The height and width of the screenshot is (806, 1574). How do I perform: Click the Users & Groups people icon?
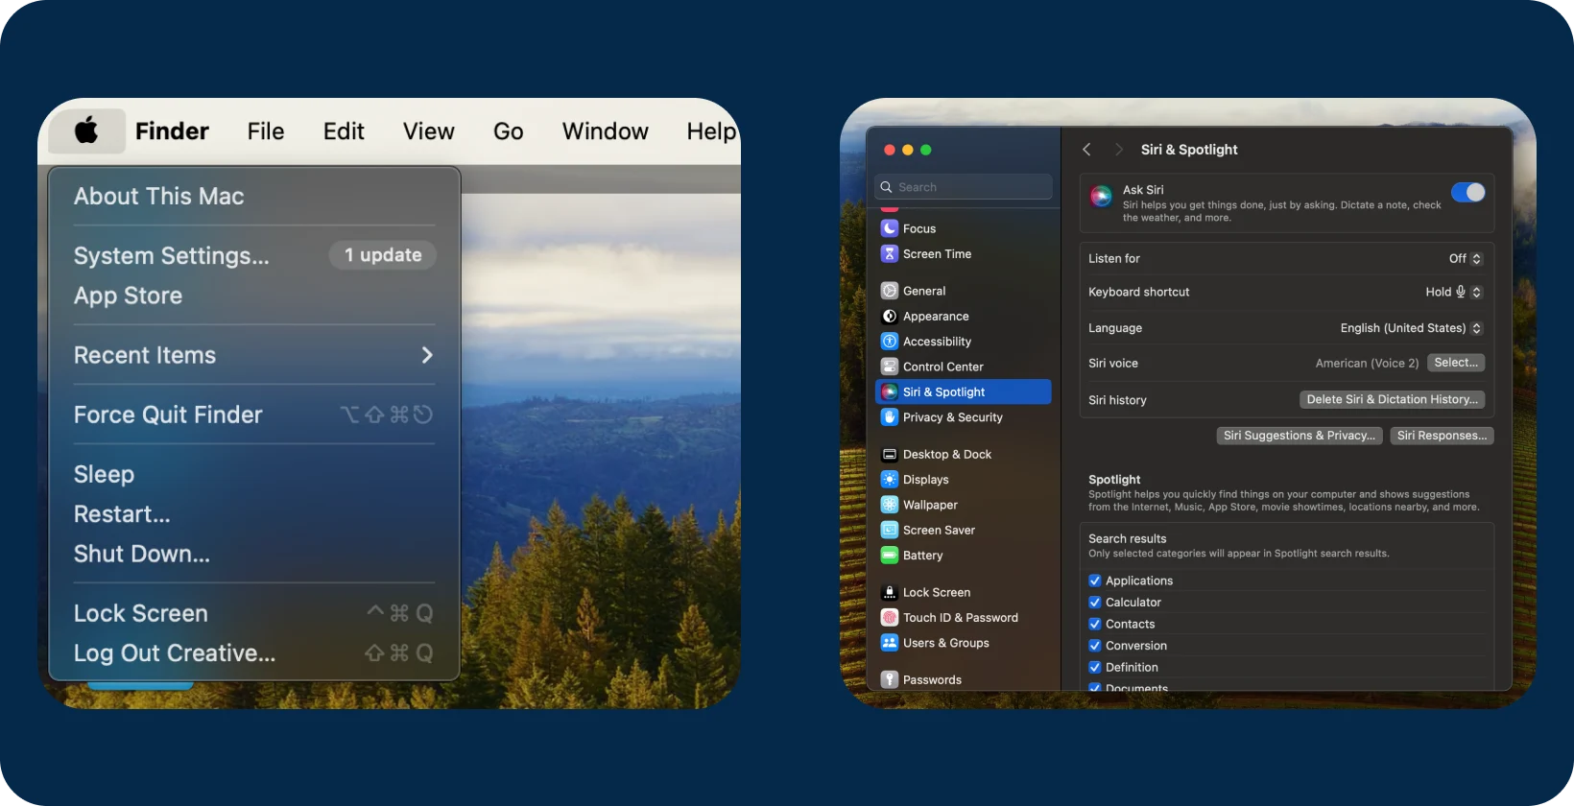point(890,643)
